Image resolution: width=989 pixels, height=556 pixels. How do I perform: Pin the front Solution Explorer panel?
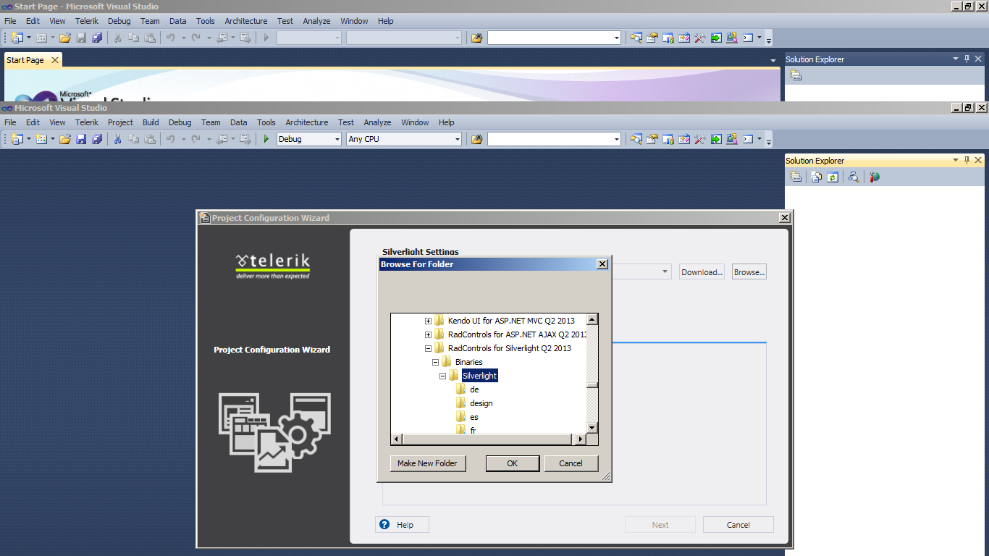tap(967, 160)
